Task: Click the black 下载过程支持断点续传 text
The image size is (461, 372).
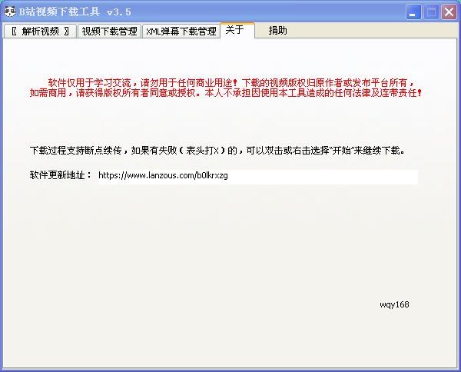Action: 217,151
